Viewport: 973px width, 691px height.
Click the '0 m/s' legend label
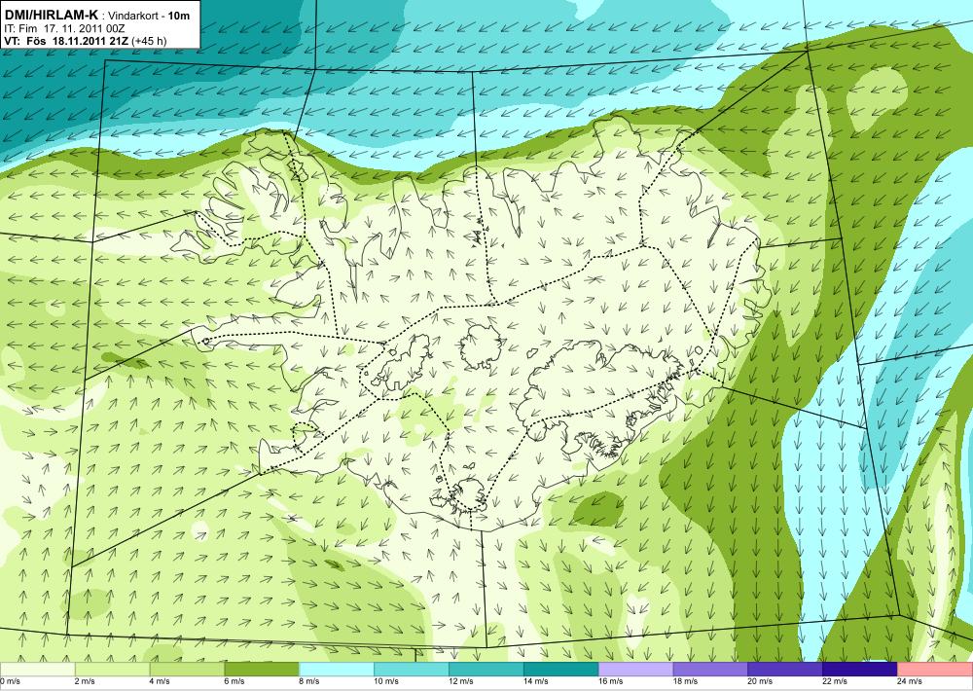click(x=10, y=681)
